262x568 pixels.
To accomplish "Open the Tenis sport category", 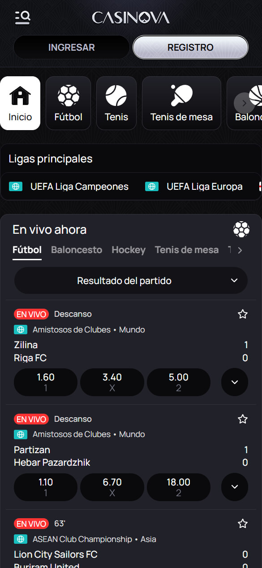I will click(116, 103).
